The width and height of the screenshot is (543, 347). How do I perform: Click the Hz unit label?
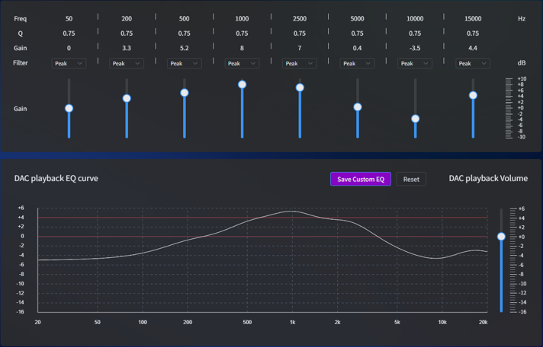[x=522, y=19]
